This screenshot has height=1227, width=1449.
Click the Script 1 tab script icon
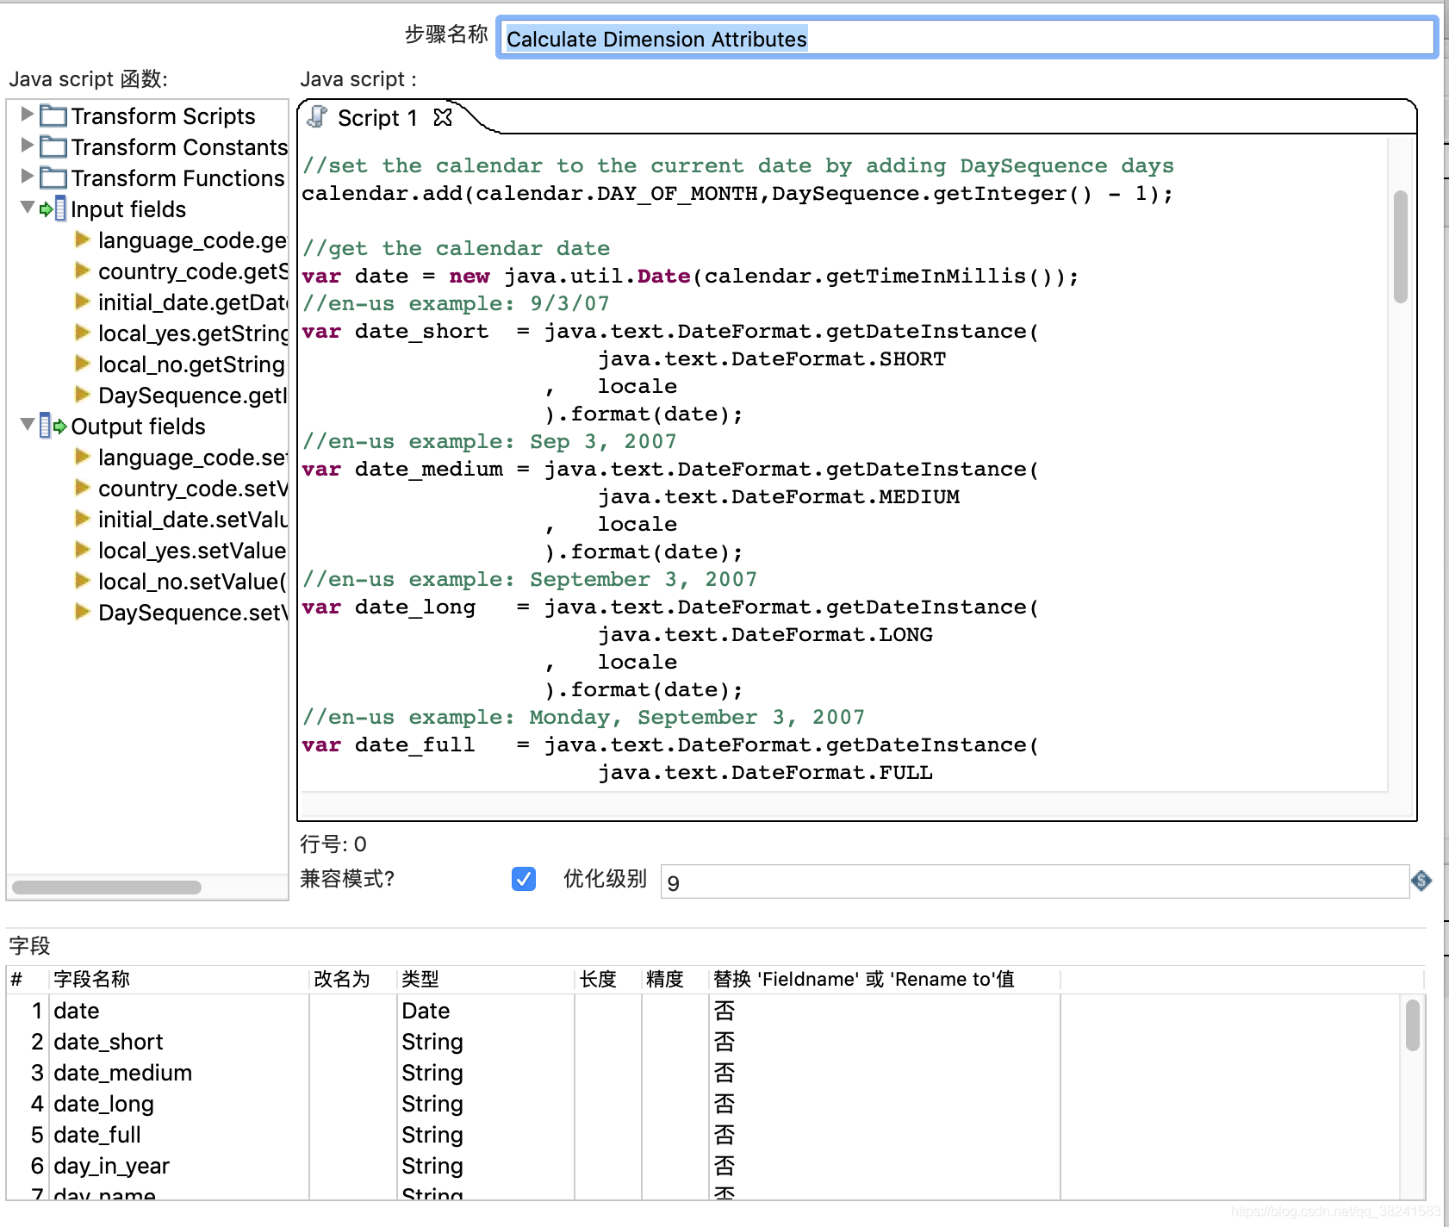[x=318, y=117]
